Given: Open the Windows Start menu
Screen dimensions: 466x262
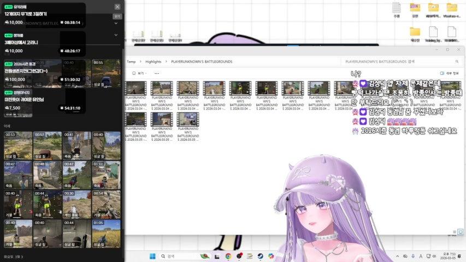Looking at the screenshot, I should coord(152,256).
